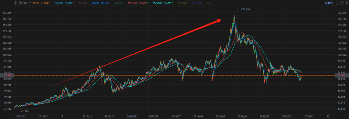The width and height of the screenshot is (349, 119).
Task: Click the 21.492 low price marker
Action: click(x=25, y=111)
